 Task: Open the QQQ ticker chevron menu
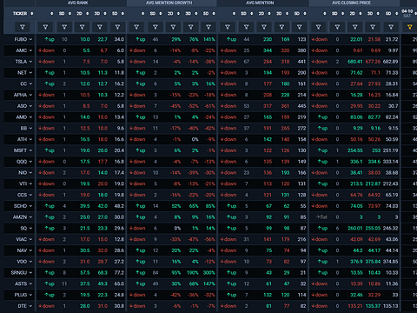pyautogui.click(x=30, y=162)
